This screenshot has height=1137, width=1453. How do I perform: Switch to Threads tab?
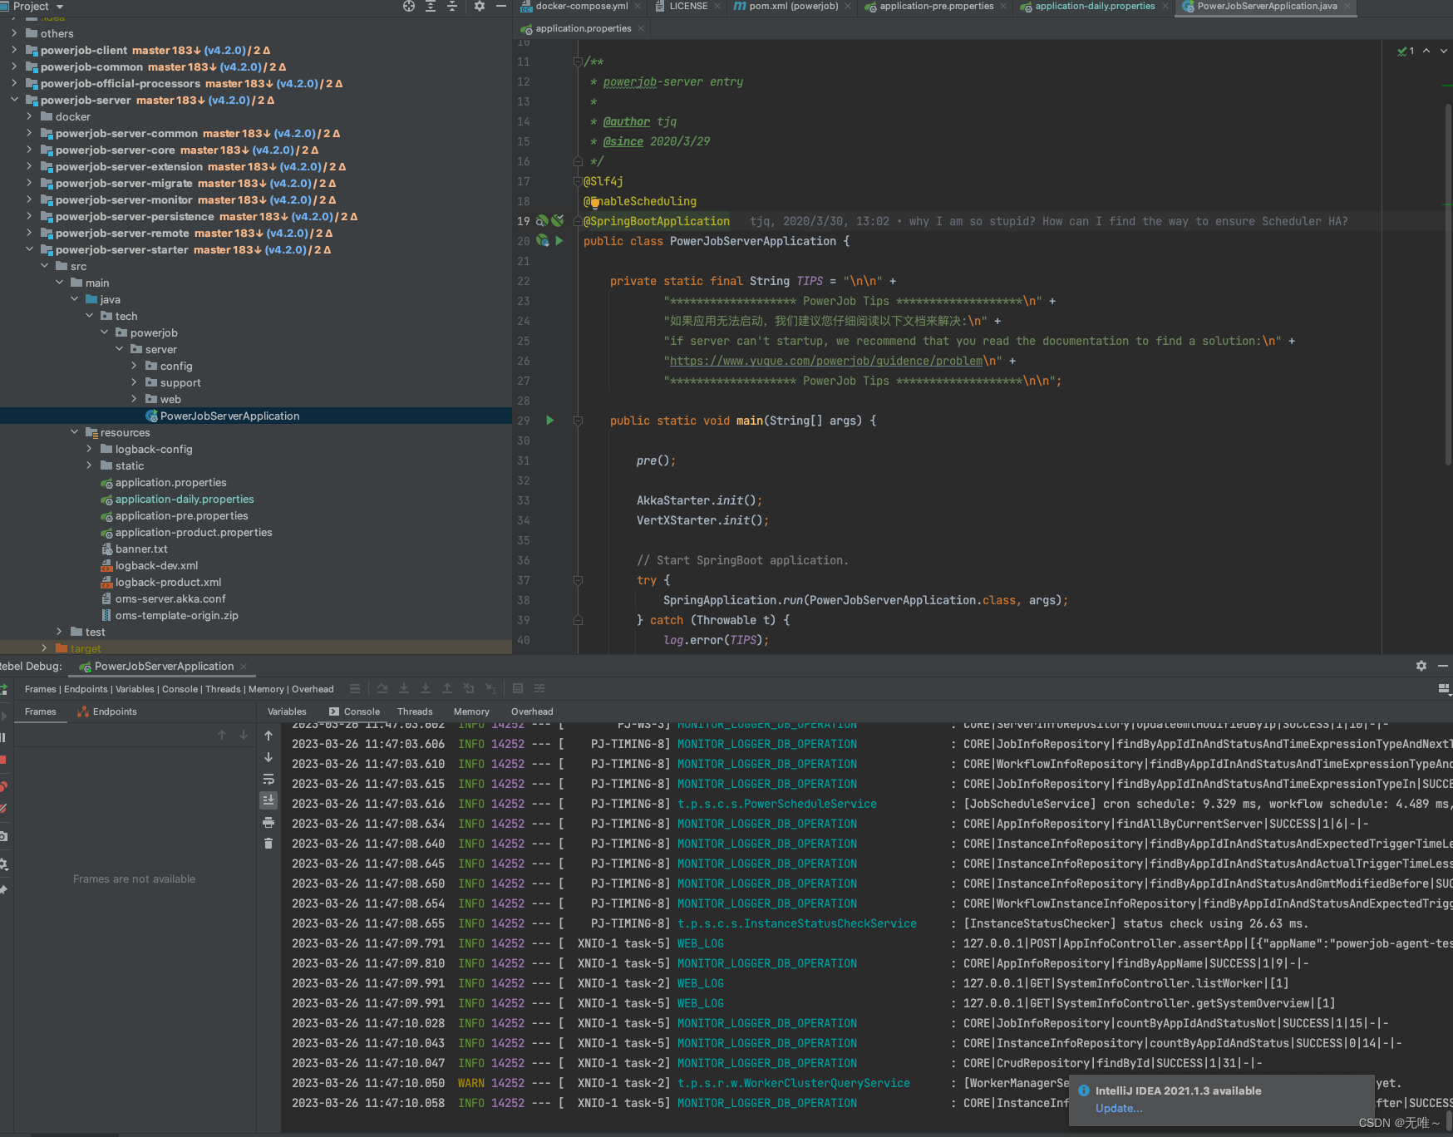click(x=415, y=711)
